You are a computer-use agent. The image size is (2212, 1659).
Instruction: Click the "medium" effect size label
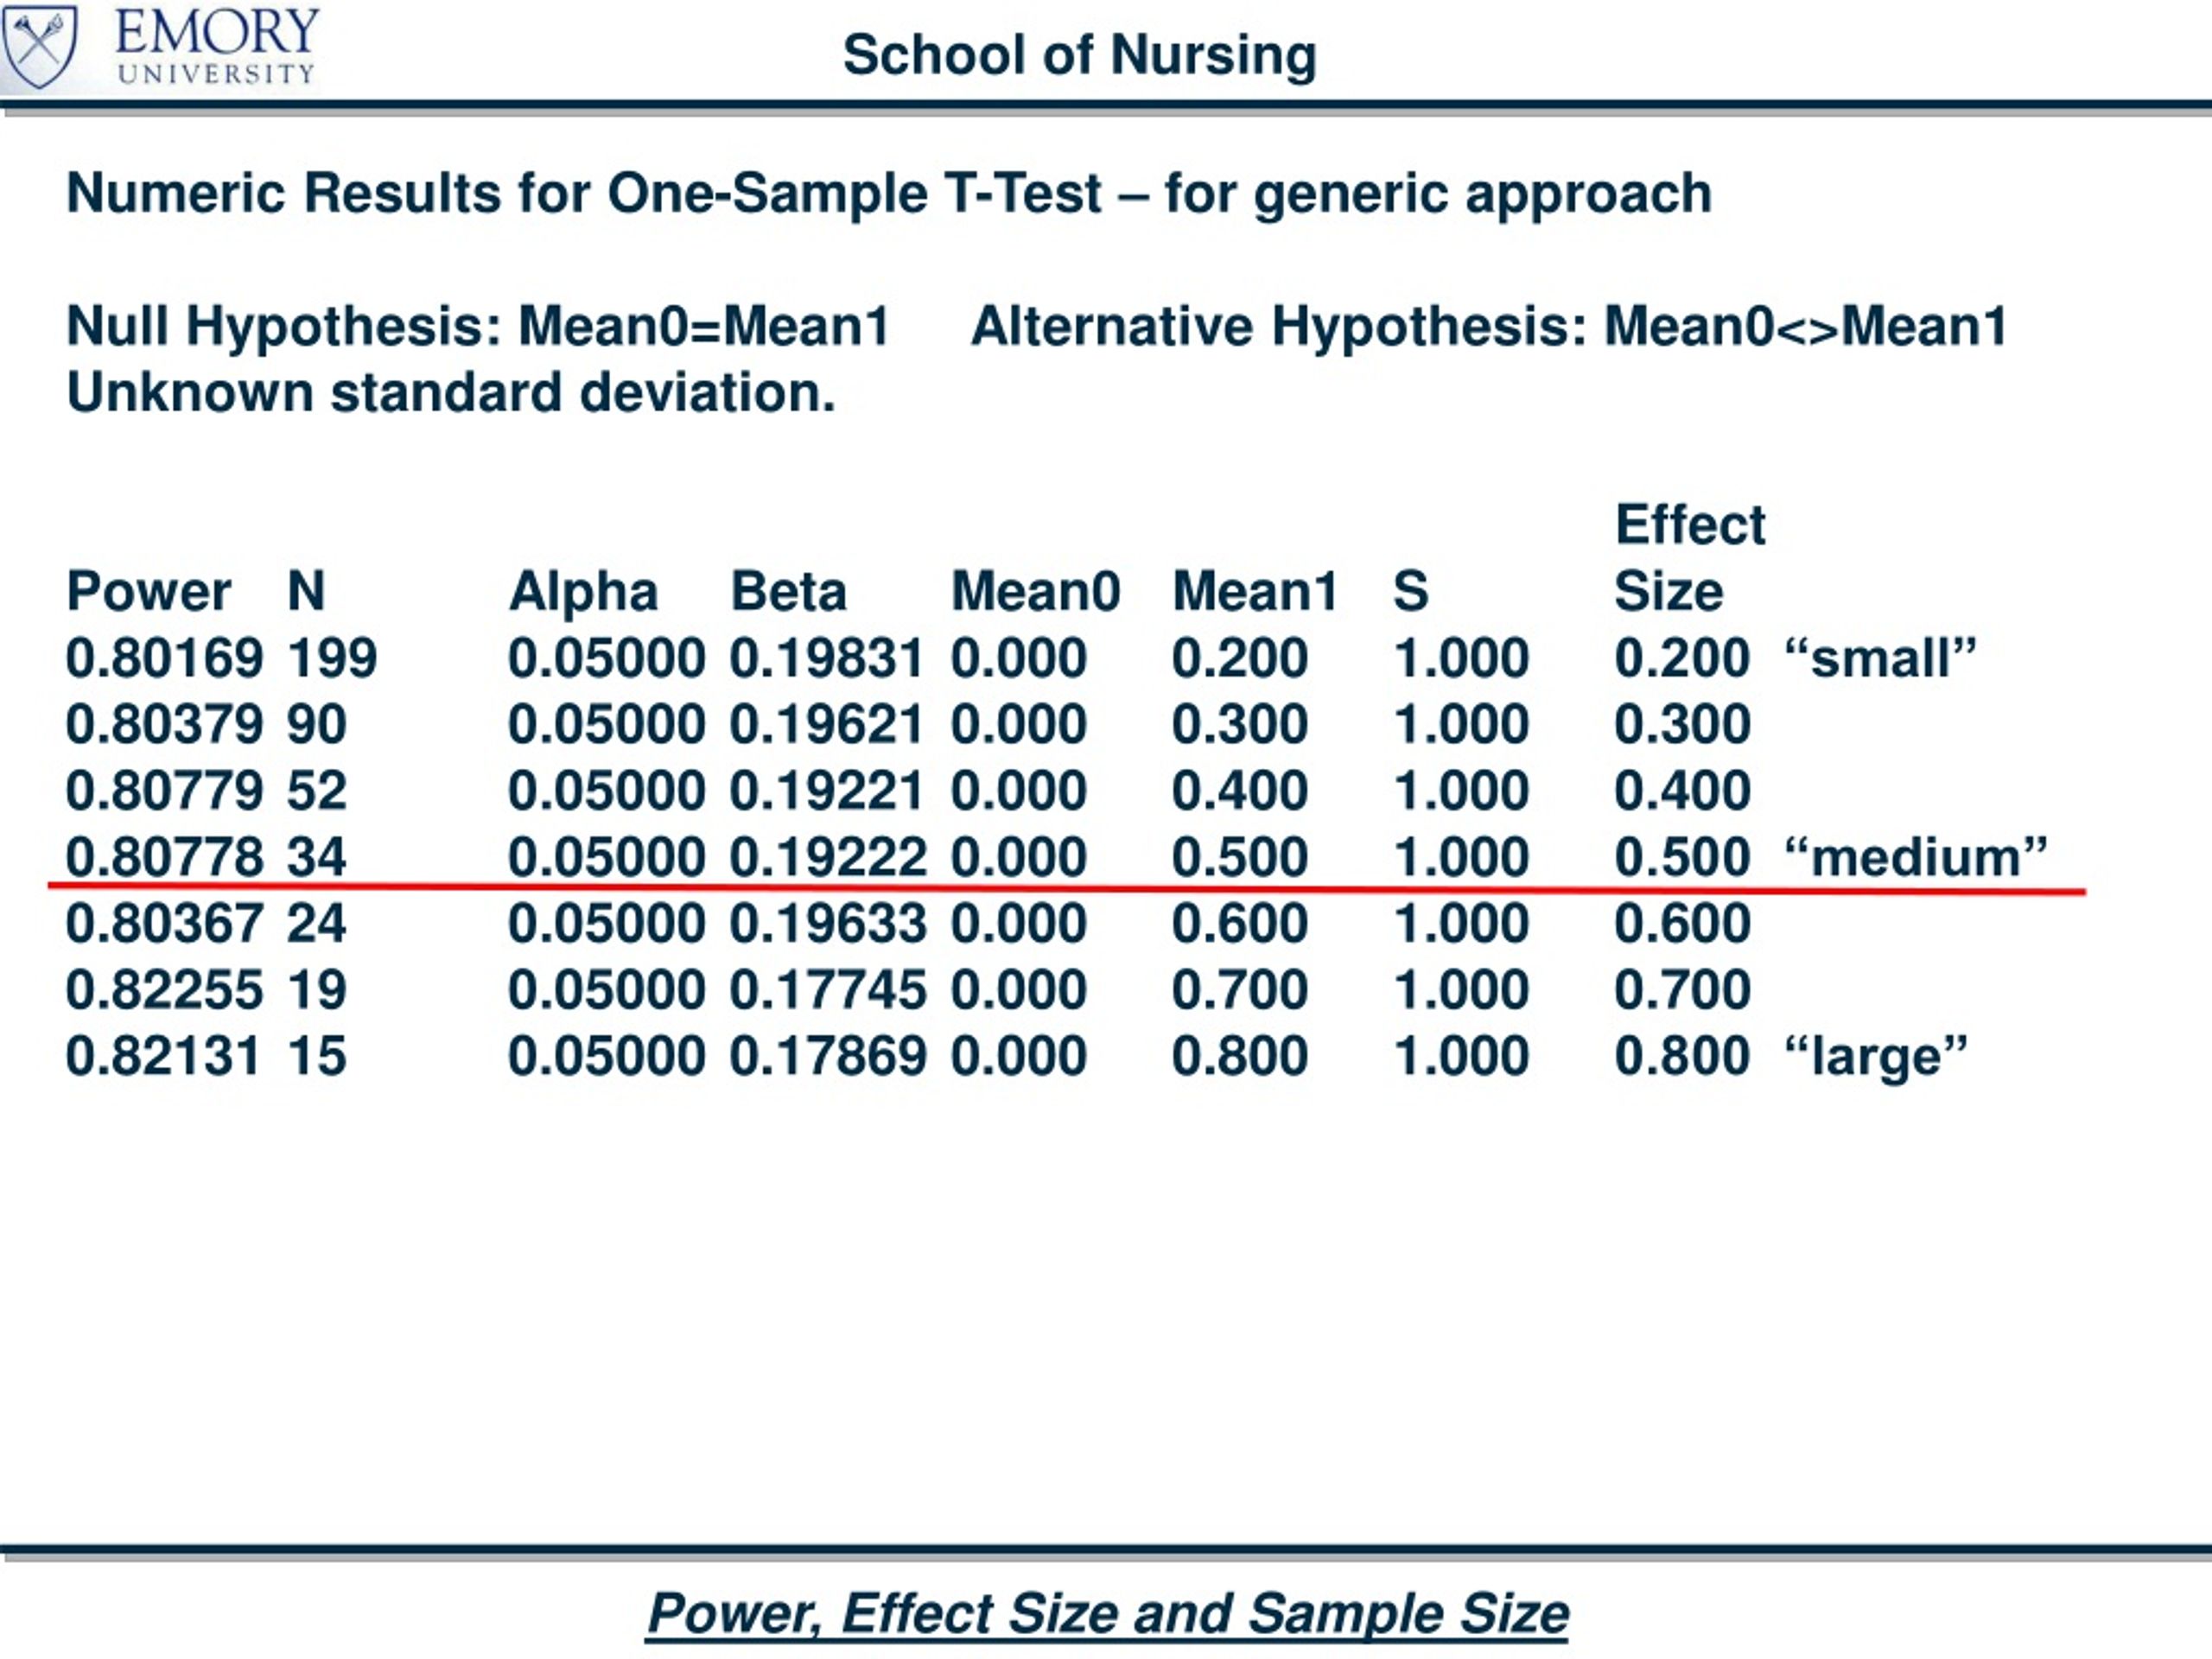pyautogui.click(x=1915, y=858)
